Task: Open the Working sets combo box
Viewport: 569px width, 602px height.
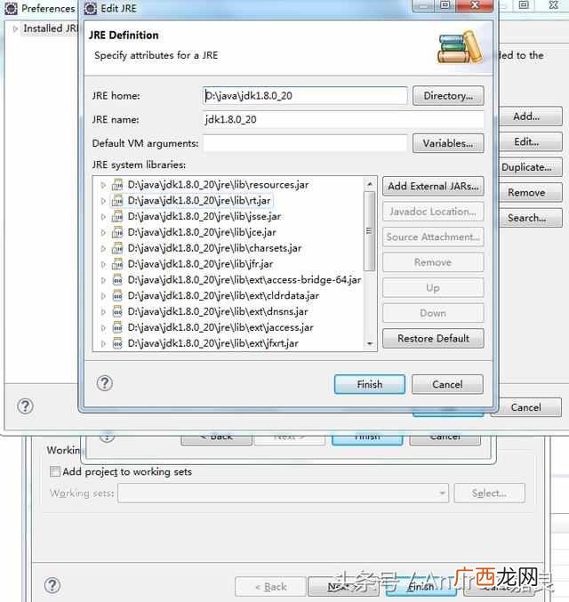Action: [x=284, y=493]
